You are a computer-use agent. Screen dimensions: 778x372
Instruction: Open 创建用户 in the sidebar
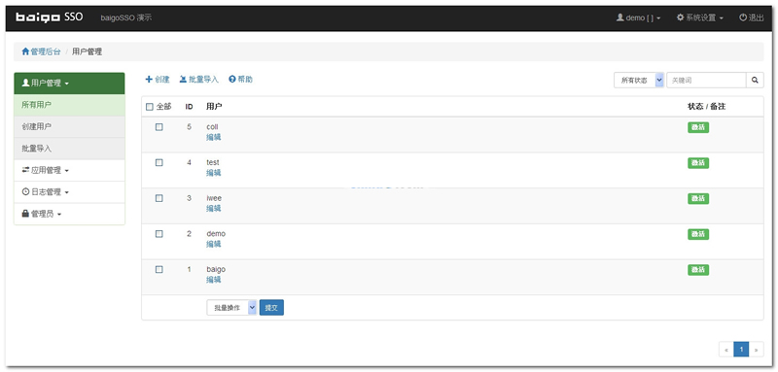click(x=69, y=127)
